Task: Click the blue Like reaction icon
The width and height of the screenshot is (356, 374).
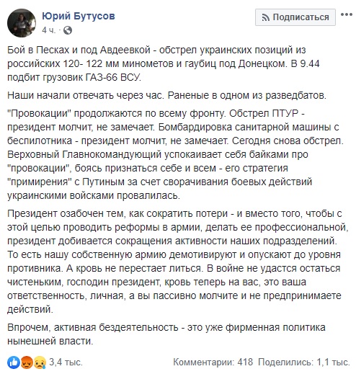Action: (x=14, y=362)
